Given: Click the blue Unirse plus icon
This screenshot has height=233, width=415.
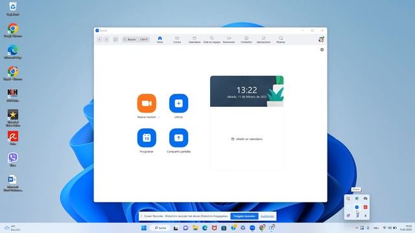Looking at the screenshot, I should [179, 104].
